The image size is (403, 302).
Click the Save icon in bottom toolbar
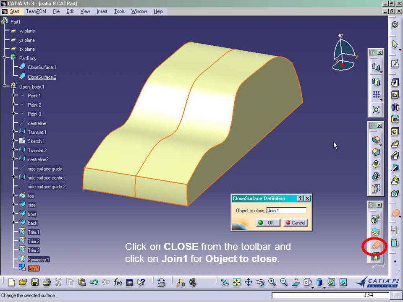tap(35, 282)
